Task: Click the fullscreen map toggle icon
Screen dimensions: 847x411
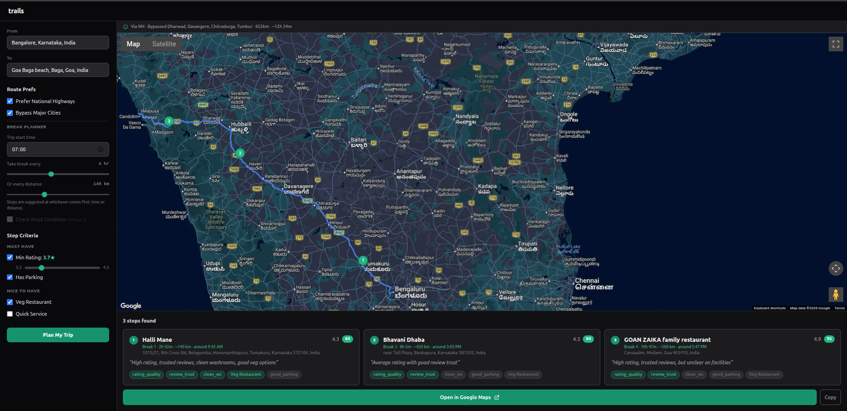Action: (x=836, y=44)
